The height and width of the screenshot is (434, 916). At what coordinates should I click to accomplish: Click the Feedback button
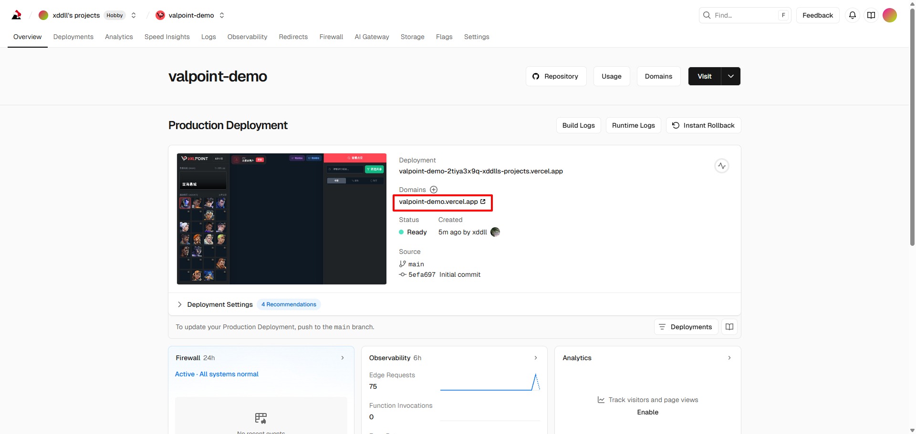coord(818,15)
